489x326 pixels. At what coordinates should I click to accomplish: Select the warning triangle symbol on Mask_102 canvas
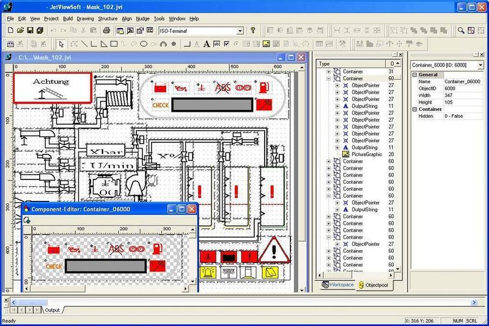coord(274,250)
